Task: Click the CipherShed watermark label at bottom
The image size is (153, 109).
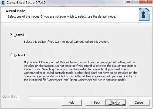Action: pos(10,97)
